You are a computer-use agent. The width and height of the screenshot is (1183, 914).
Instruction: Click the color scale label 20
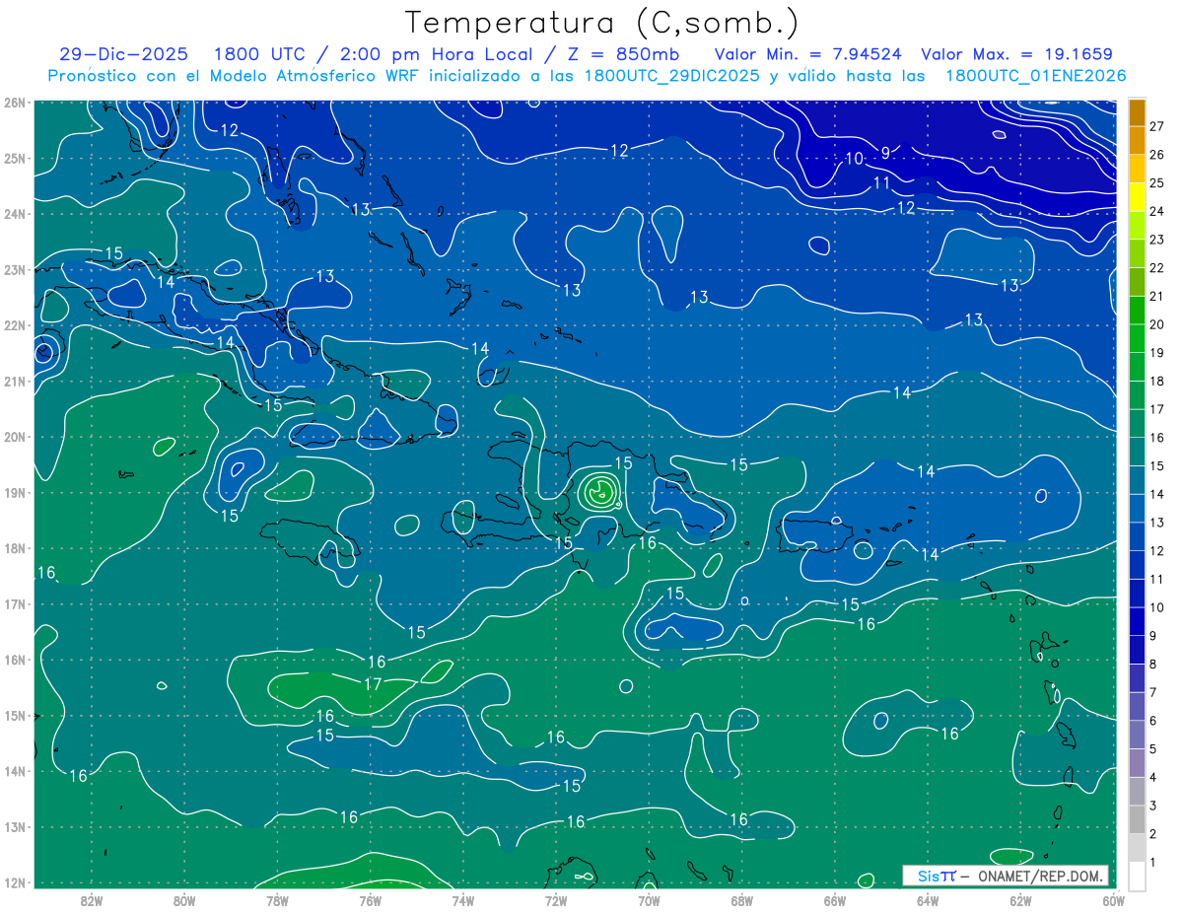point(1156,324)
